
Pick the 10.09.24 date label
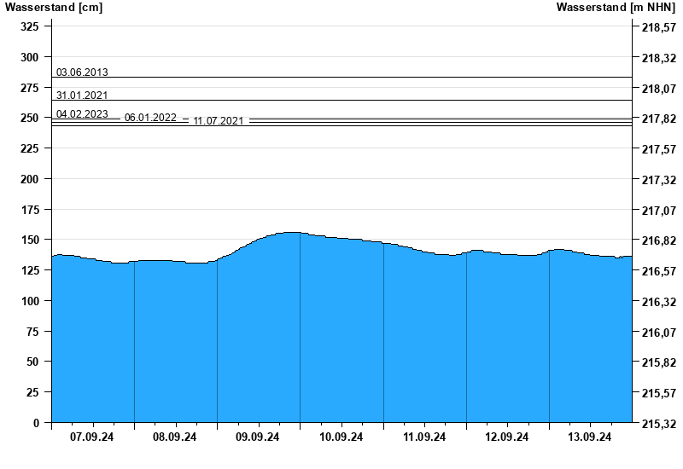(x=341, y=437)
